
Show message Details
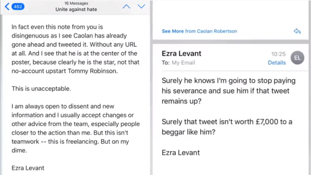point(277,63)
